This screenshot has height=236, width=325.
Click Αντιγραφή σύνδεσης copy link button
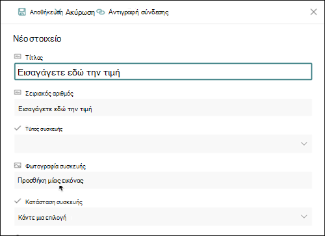pyautogui.click(x=138, y=12)
